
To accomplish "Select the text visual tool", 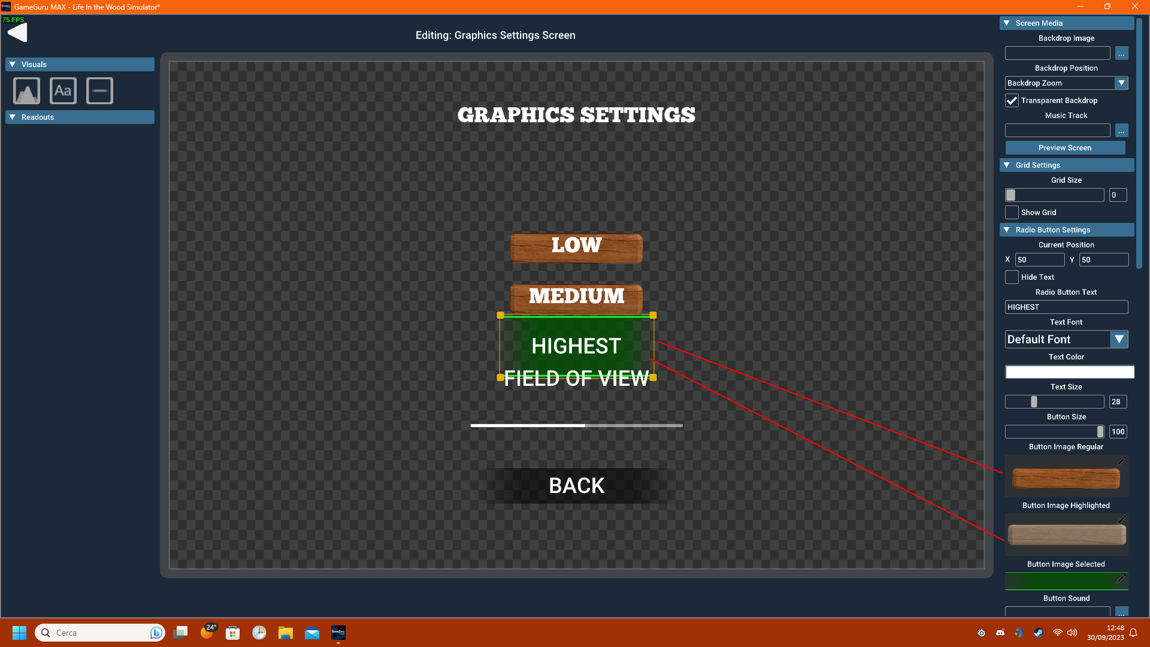I will tap(63, 90).
